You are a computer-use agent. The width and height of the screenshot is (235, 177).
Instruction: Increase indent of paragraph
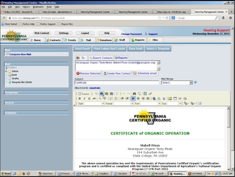tap(127, 99)
